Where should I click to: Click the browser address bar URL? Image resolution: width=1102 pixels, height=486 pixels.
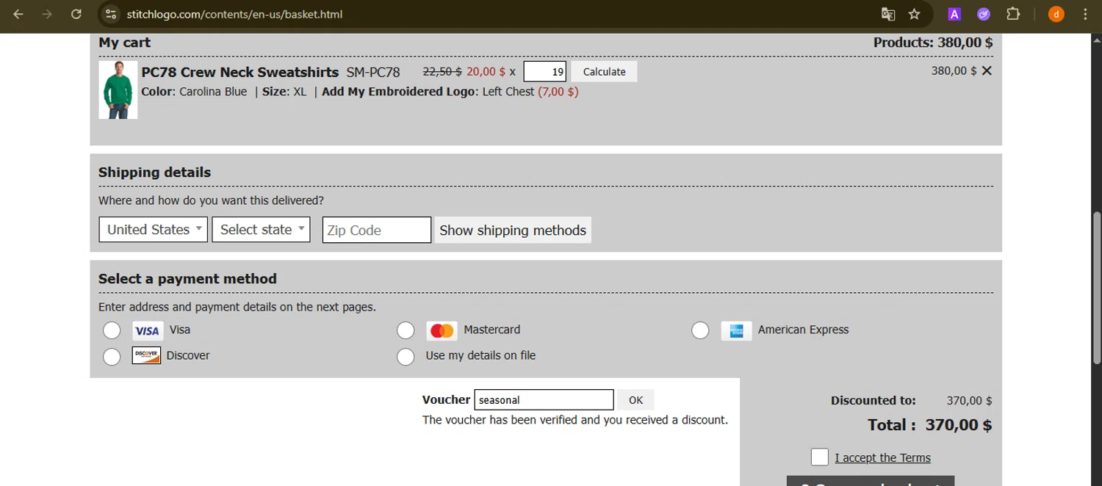point(234,14)
